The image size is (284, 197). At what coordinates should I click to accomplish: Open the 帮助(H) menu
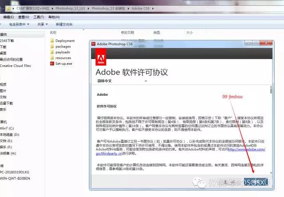54,17
